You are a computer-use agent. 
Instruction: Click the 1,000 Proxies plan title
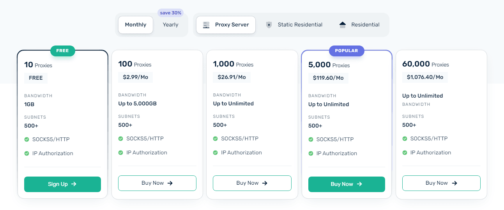pos(233,64)
